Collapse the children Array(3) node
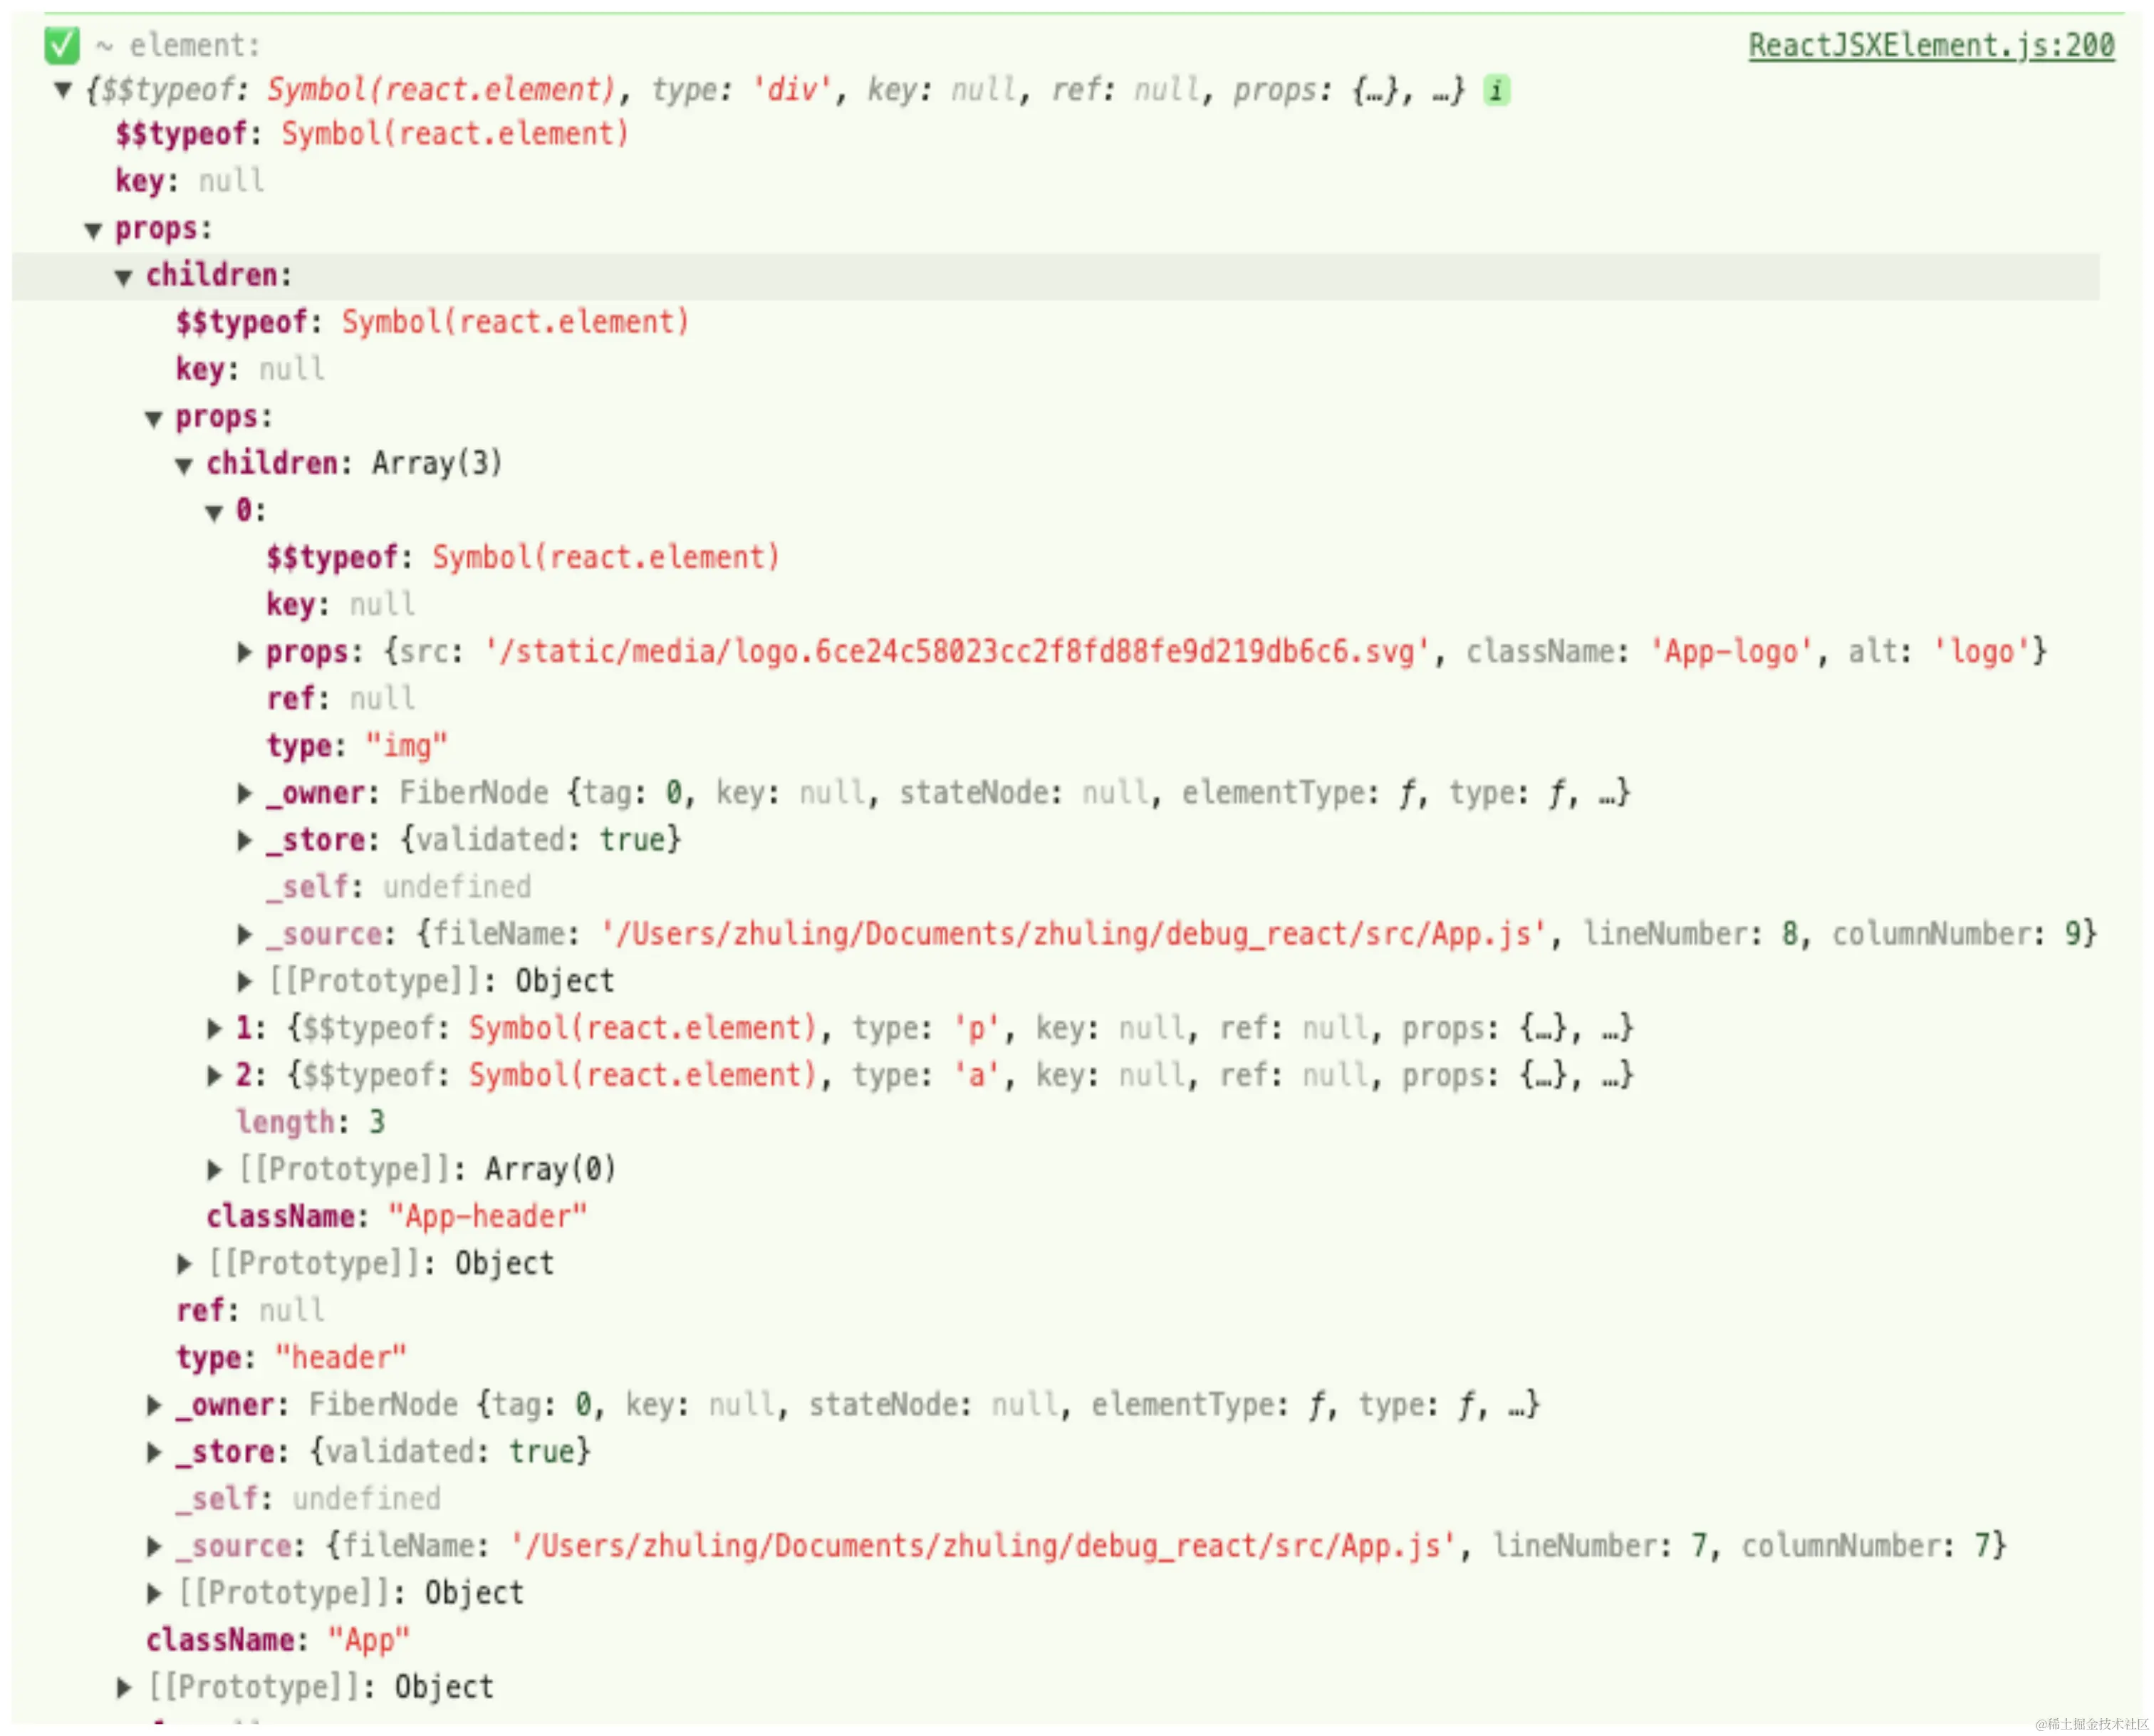 pyautogui.click(x=184, y=466)
